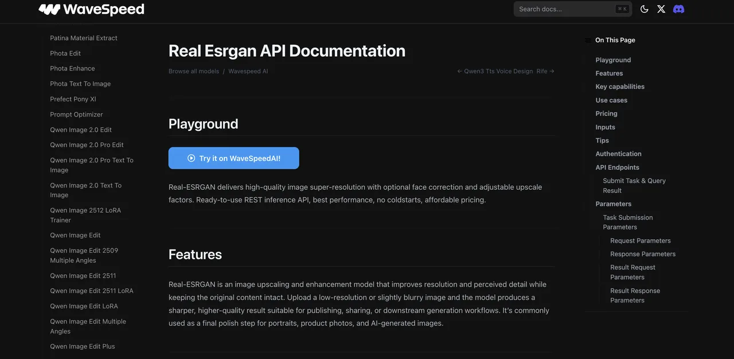
Task: Open Wavespeed AI breadcrumb link
Action: pyautogui.click(x=248, y=71)
